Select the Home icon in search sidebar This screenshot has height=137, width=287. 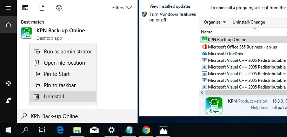[8, 25]
